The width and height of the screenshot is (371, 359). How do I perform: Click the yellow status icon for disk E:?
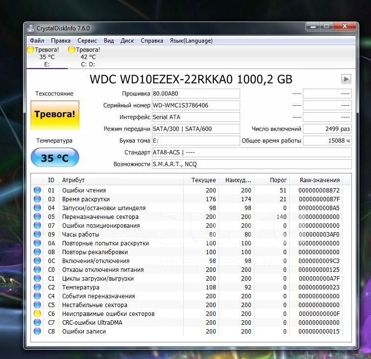(x=30, y=49)
